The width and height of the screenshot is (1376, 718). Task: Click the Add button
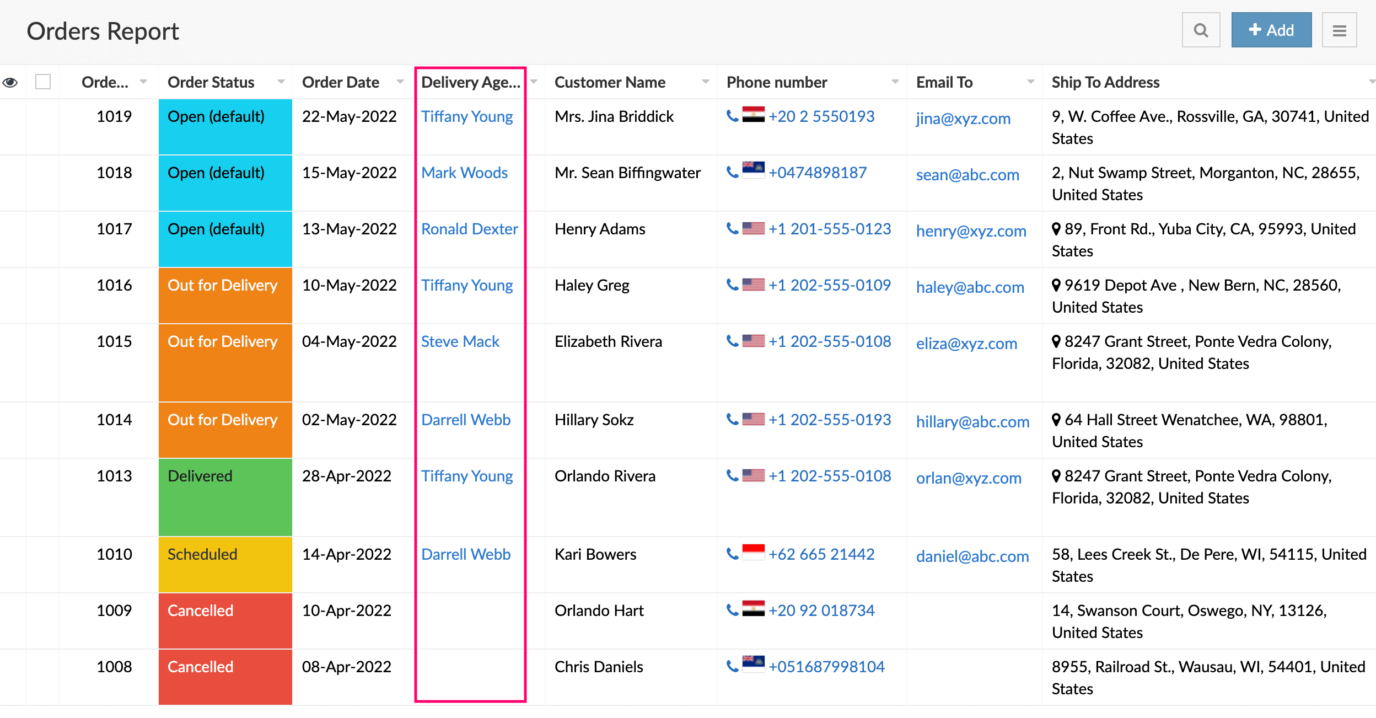pyautogui.click(x=1271, y=30)
